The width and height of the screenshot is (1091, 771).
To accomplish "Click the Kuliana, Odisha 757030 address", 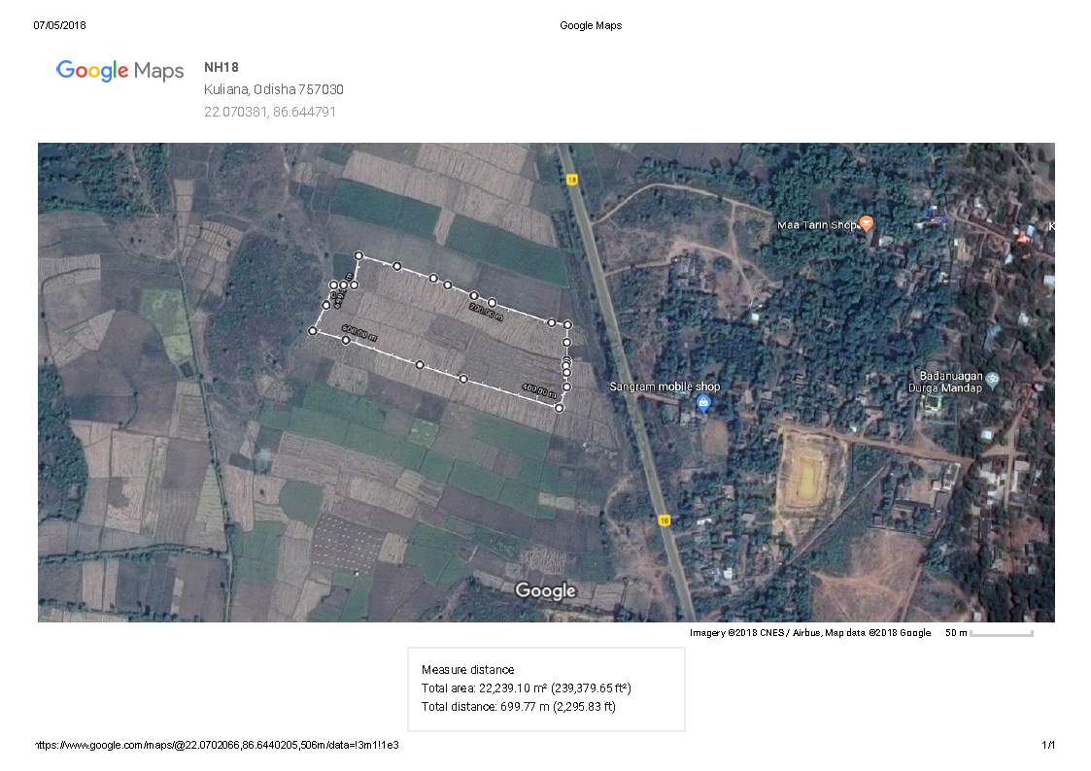I will [x=273, y=89].
